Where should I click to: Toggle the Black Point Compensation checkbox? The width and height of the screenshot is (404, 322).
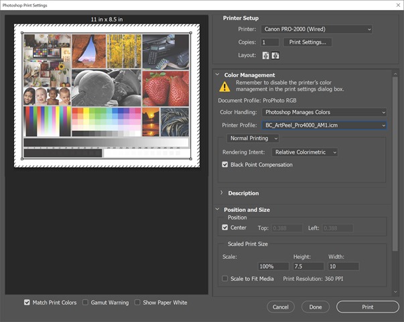coord(225,164)
